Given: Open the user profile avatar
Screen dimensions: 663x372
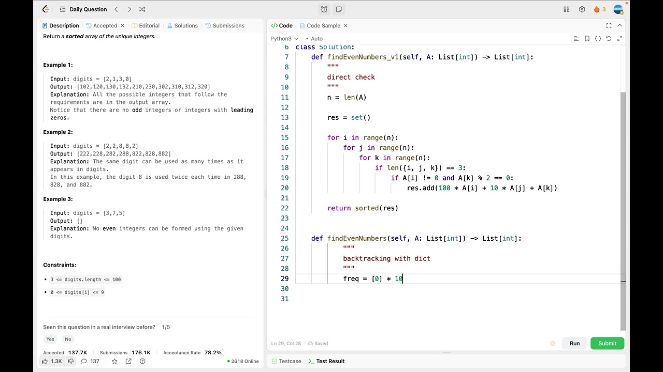Looking at the screenshot, I should point(618,9).
